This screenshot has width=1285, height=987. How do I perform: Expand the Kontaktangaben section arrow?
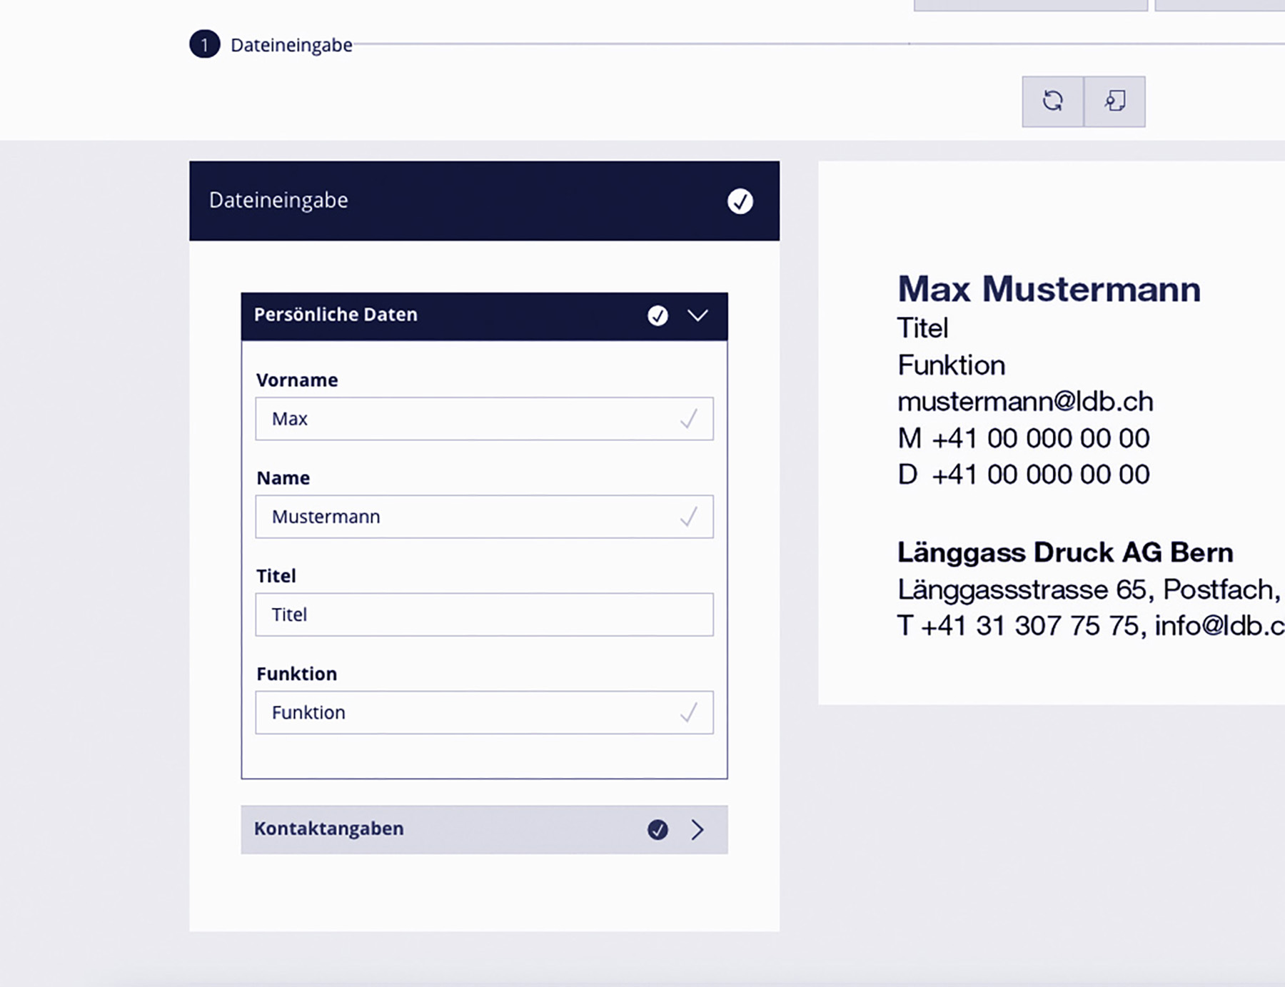coord(697,829)
